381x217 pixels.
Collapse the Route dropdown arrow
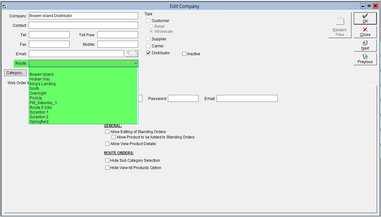(x=136, y=63)
